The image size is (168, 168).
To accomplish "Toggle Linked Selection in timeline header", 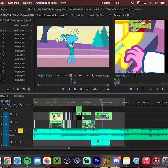I will click(x=9, y=104).
